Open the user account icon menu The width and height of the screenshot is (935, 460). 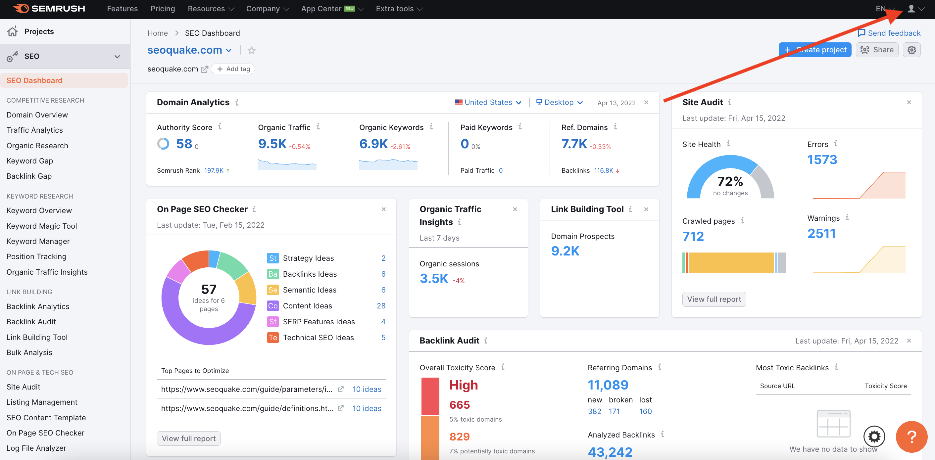coord(915,9)
